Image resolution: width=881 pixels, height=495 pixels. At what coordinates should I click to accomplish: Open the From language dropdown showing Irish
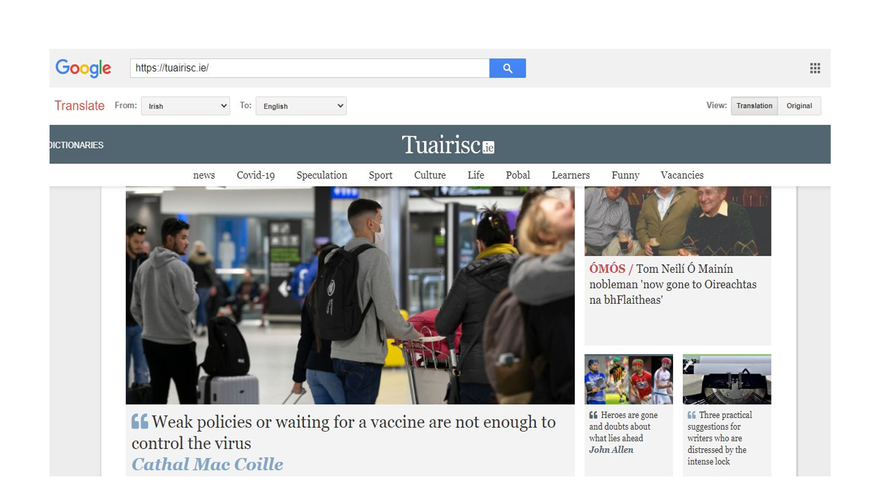click(186, 106)
